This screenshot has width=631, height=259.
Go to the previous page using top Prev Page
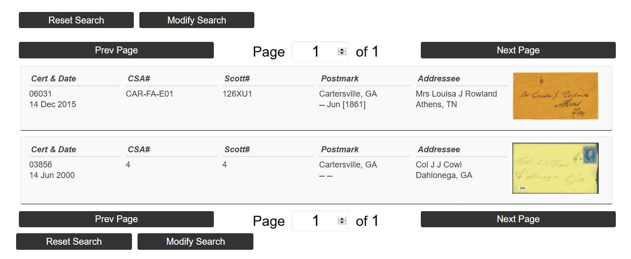[x=116, y=50]
